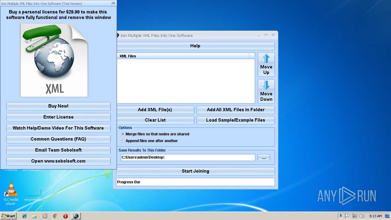The image size is (391, 220).
Task: Click inside the empty XML files list
Action: pos(186,81)
